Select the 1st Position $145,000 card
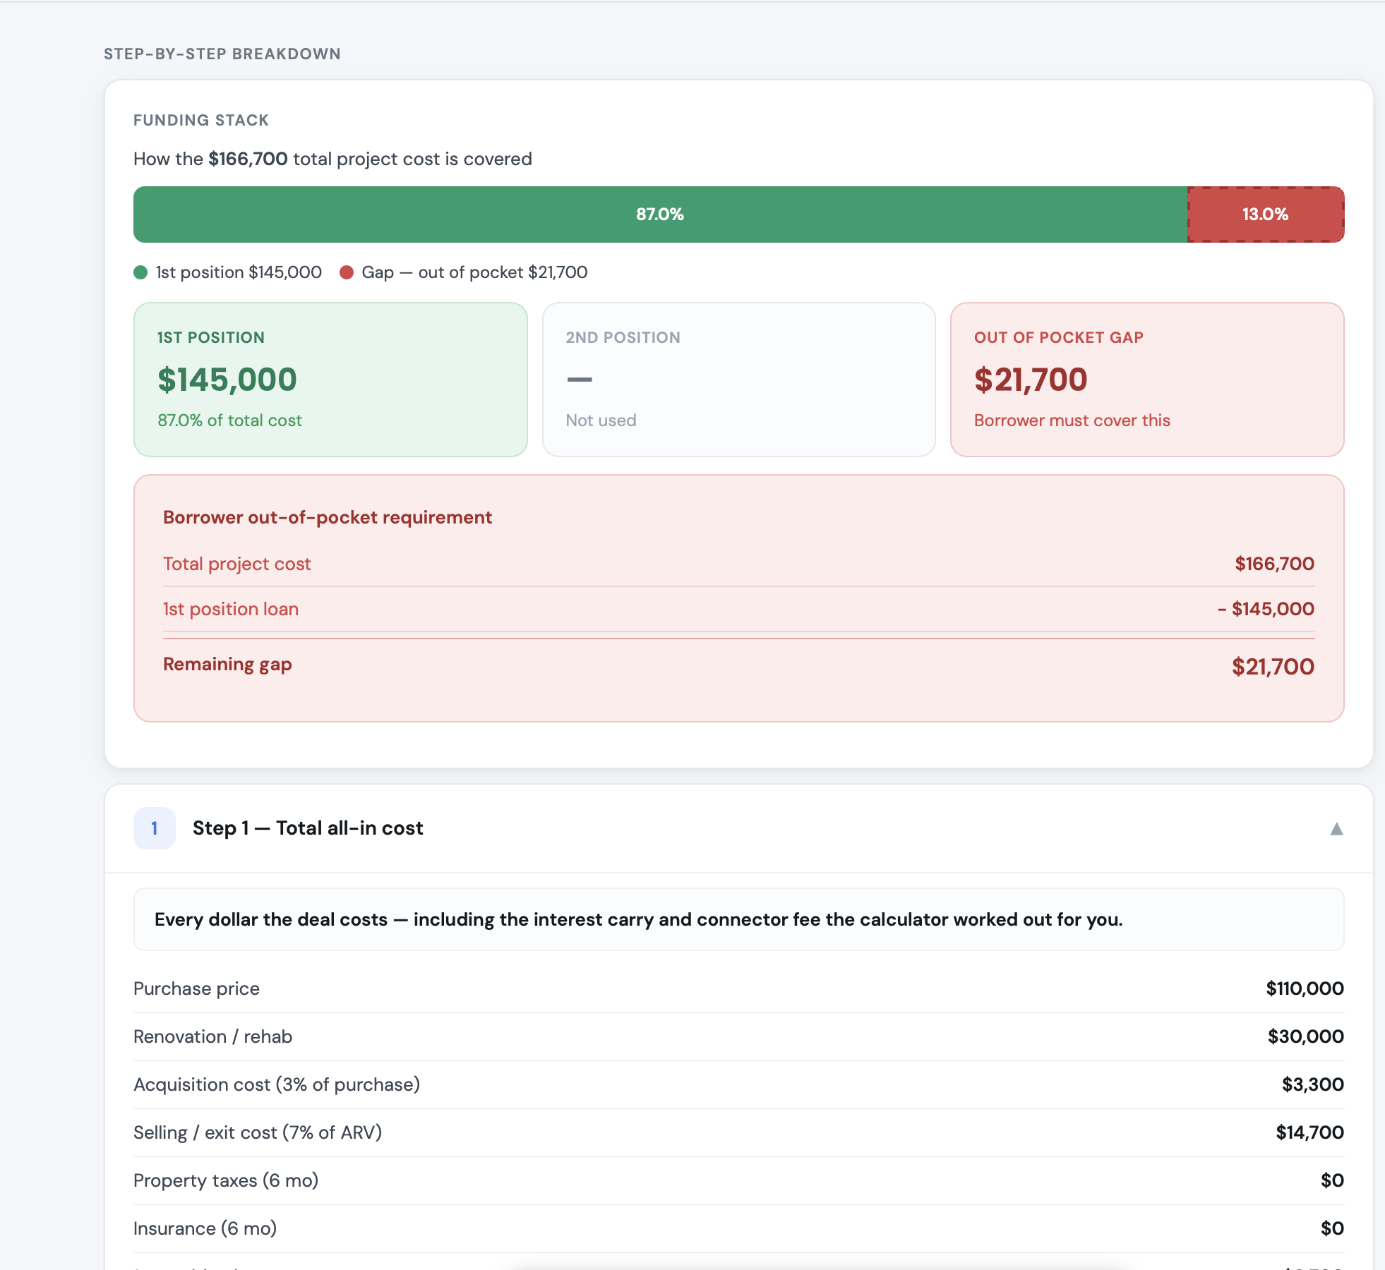This screenshot has height=1270, width=1385. 330,380
